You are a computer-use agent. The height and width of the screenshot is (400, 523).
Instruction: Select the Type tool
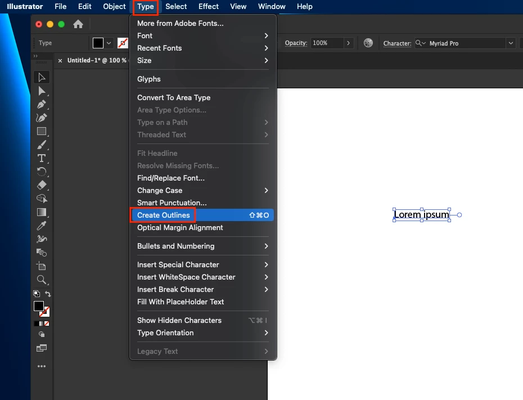(42, 158)
